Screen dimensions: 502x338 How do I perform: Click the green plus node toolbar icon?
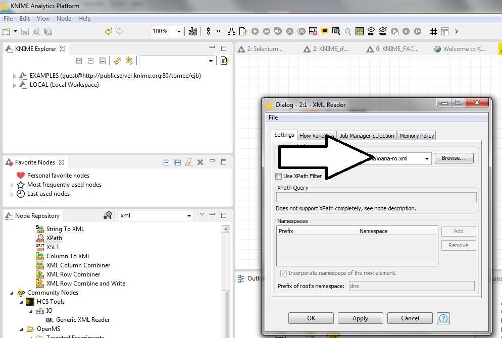(x=360, y=31)
